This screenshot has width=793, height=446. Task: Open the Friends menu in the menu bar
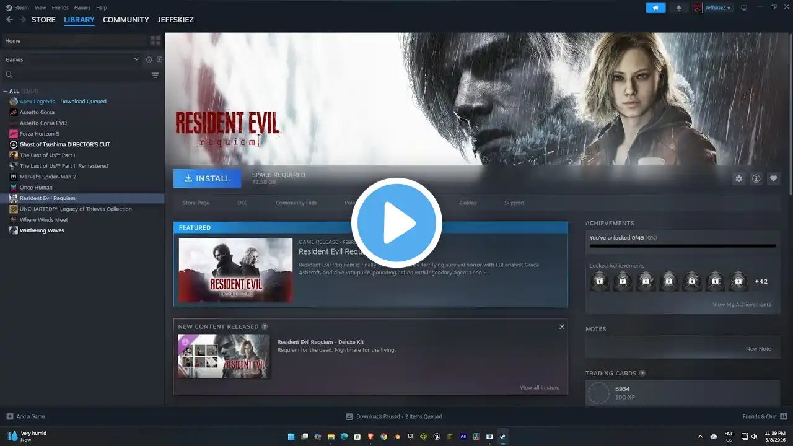click(x=60, y=7)
